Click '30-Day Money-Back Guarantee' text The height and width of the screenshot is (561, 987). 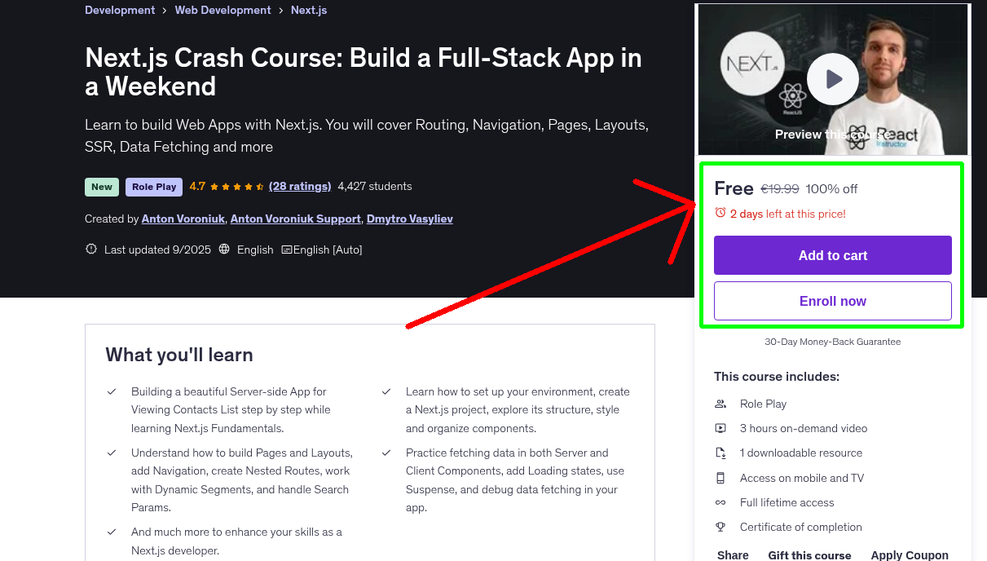833,342
